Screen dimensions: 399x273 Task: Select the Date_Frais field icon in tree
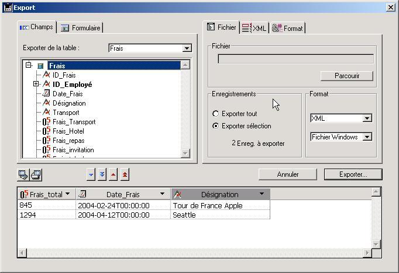[47, 94]
